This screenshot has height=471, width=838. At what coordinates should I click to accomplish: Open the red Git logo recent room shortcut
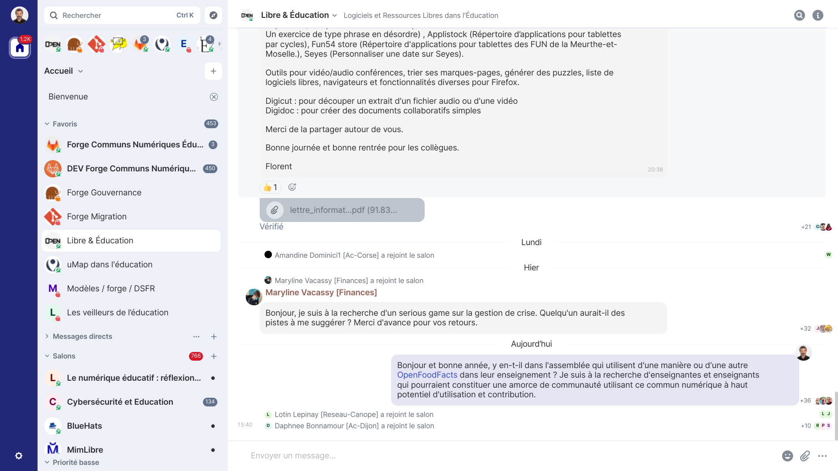coord(96,44)
